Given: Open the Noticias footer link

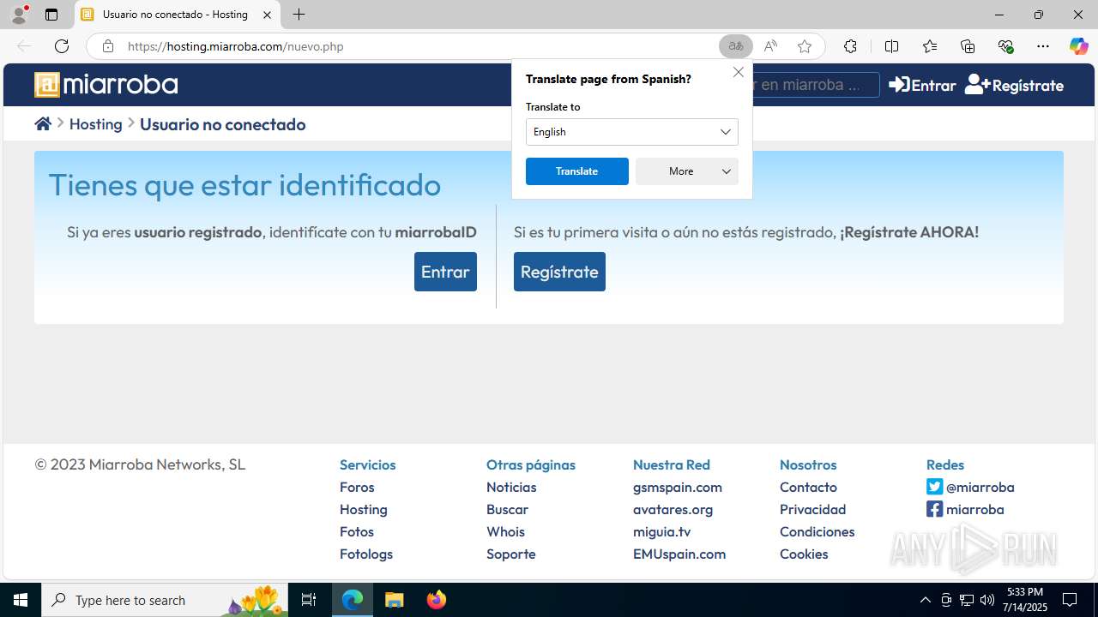Looking at the screenshot, I should 511,487.
